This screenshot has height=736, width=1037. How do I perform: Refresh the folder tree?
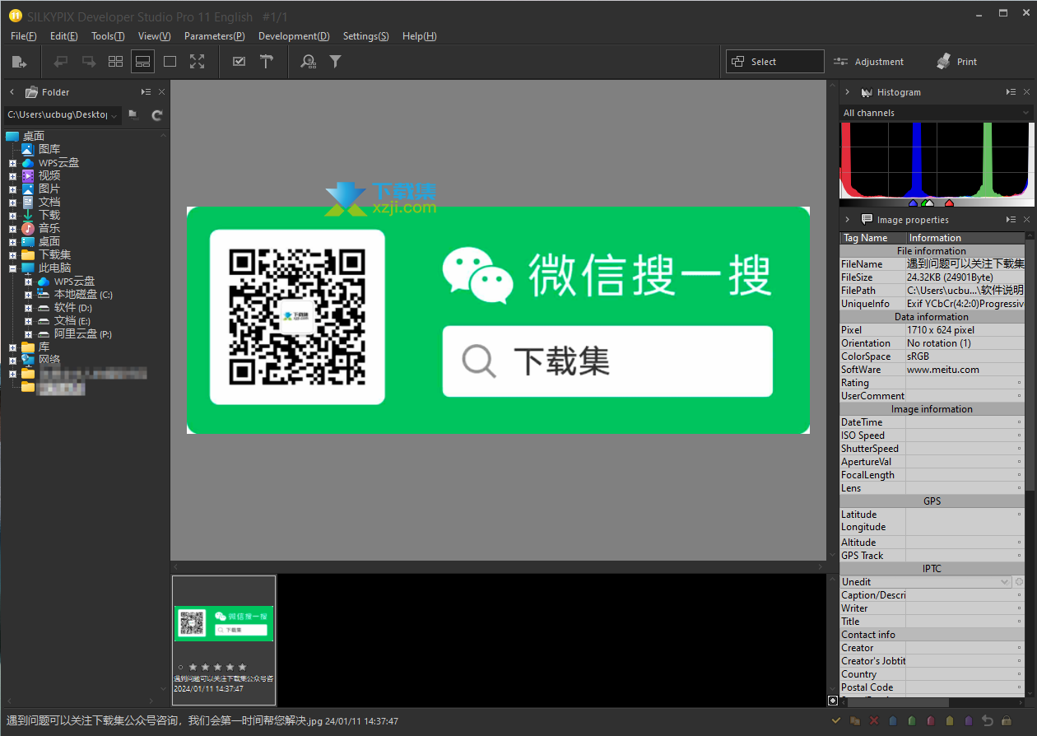pos(156,114)
